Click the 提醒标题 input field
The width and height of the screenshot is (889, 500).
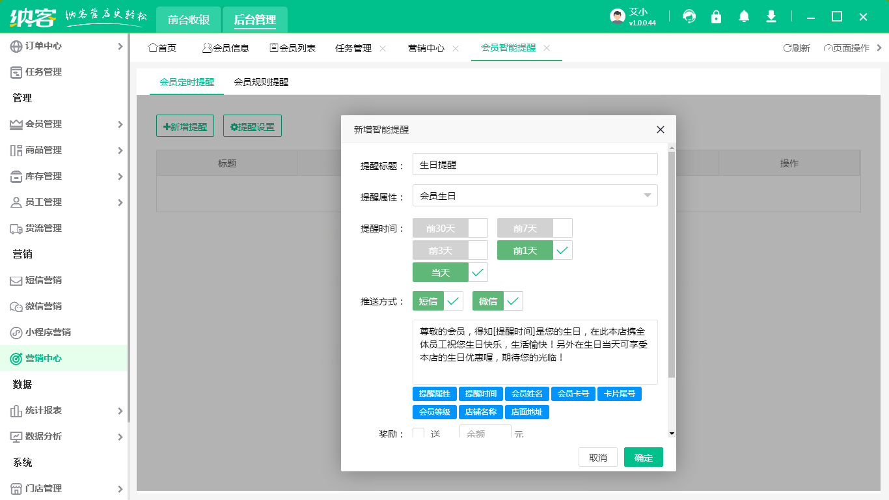[x=535, y=165]
